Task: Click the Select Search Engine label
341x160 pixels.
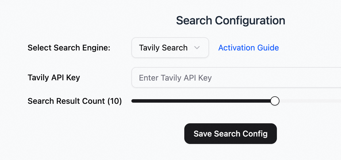Action: [x=69, y=48]
